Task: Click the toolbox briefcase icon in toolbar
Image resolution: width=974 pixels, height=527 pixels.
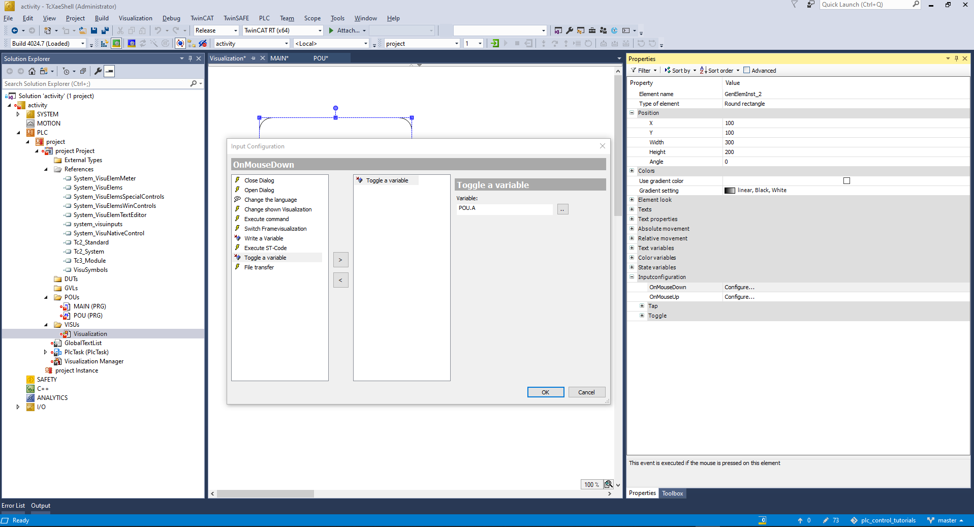Action: pyautogui.click(x=592, y=30)
